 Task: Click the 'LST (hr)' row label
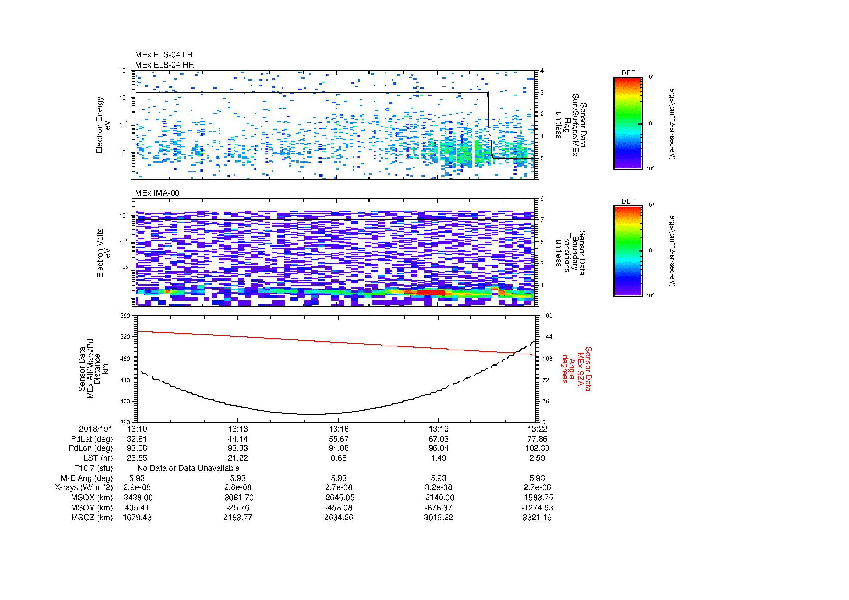tap(98, 458)
